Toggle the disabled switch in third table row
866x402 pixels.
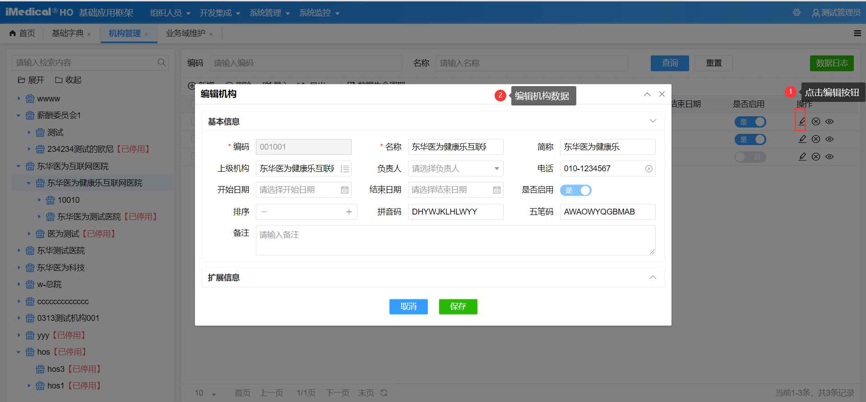[x=750, y=157]
